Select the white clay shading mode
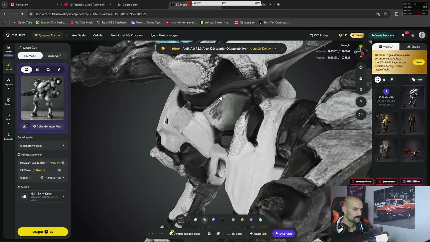Screen dimensions: 430x242 coord(196,220)
